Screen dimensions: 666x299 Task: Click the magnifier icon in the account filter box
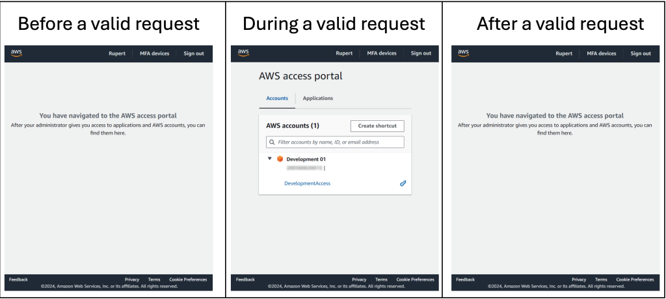(x=273, y=142)
